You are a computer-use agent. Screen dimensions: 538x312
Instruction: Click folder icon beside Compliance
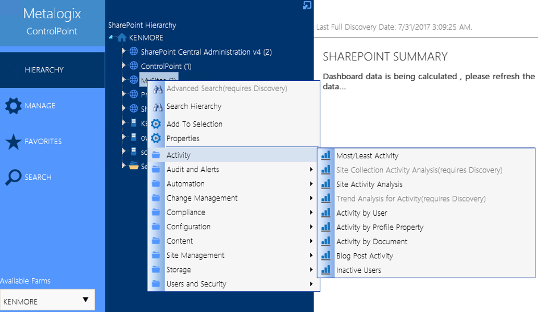tap(156, 213)
